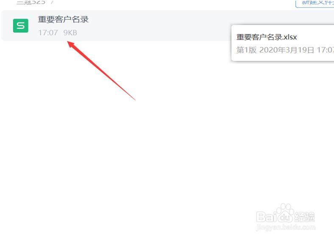
Task: Click the 2020年3月19日 date in the tooltip
Action: point(287,50)
